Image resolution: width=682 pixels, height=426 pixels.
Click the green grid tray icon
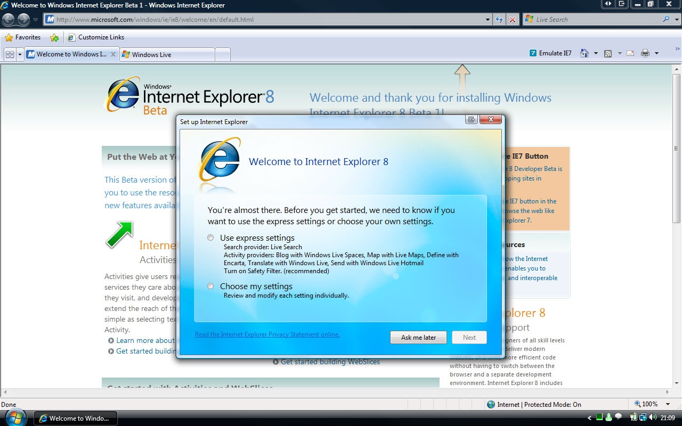(x=600, y=417)
